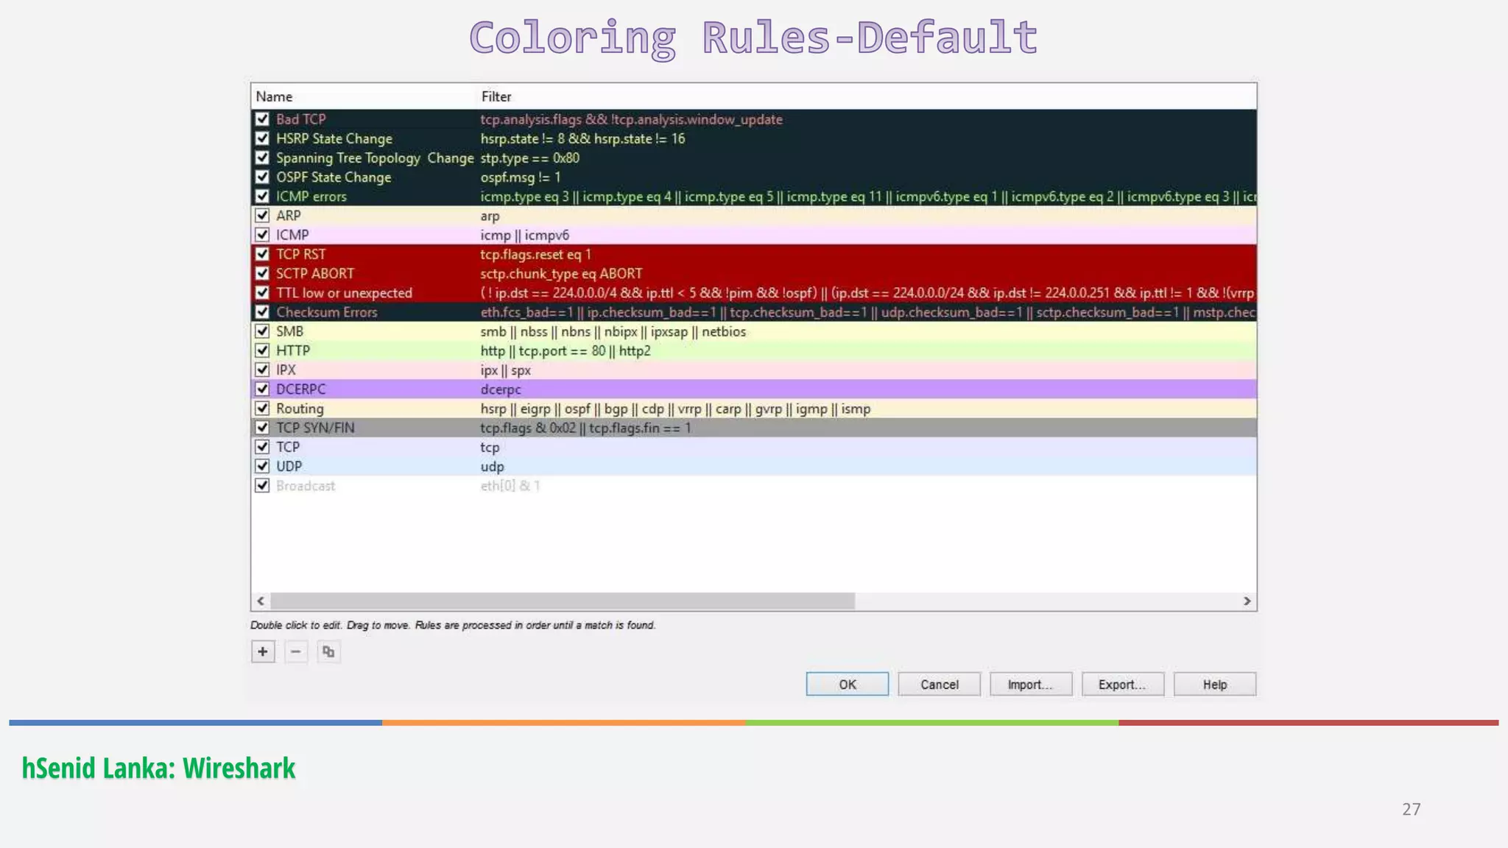
Task: Disable the HTTP rule checkbox
Action: click(x=262, y=350)
